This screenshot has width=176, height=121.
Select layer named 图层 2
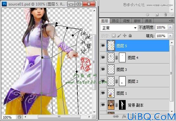pyautogui.click(x=133, y=81)
